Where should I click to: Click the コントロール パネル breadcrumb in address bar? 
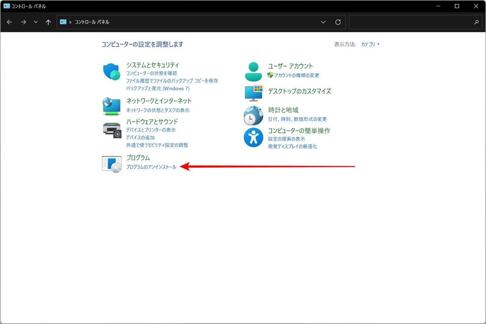[92, 22]
